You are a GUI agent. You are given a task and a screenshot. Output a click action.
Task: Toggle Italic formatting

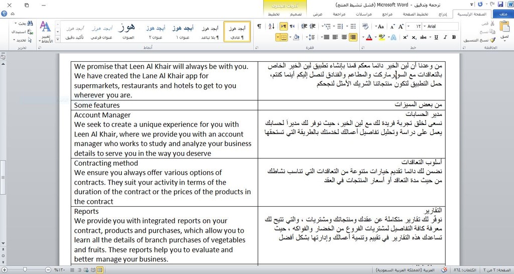(445, 37)
